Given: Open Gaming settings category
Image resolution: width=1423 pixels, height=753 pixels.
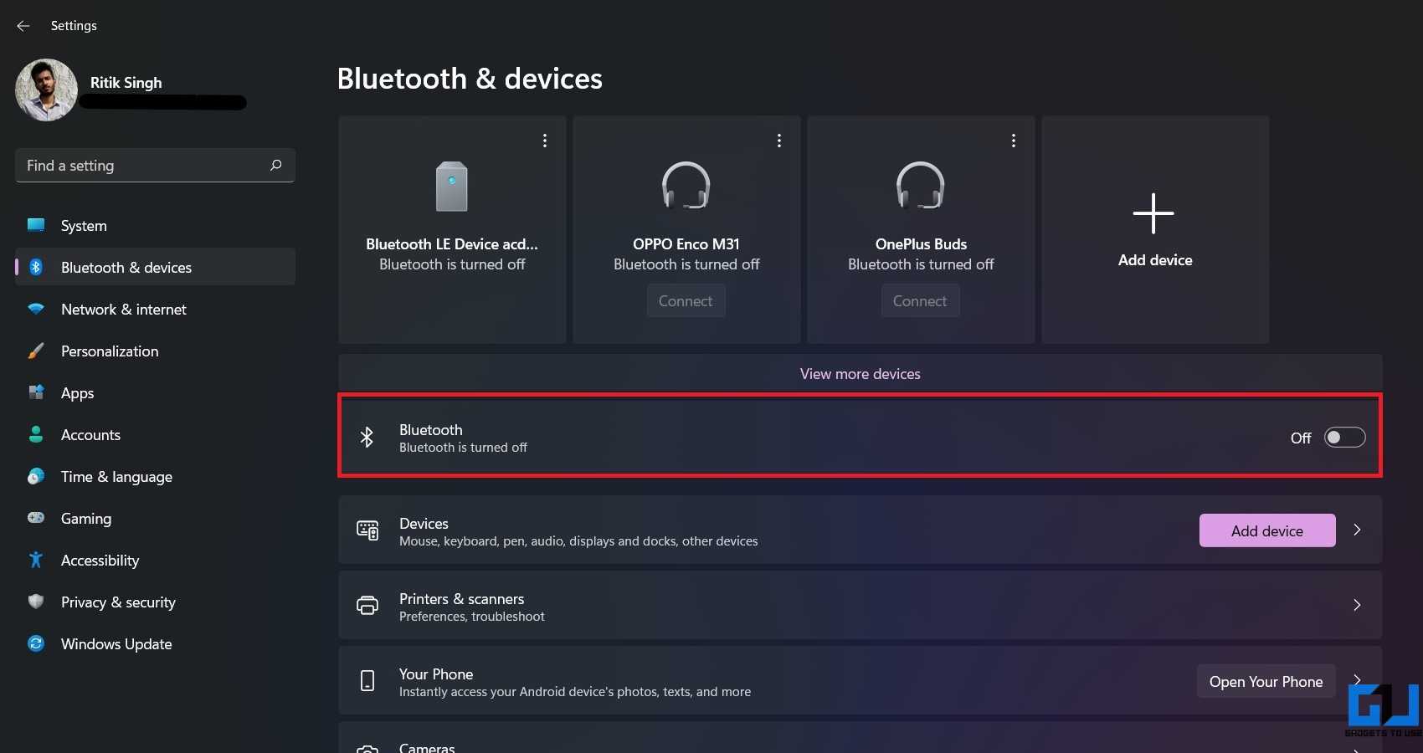Looking at the screenshot, I should click(x=155, y=519).
